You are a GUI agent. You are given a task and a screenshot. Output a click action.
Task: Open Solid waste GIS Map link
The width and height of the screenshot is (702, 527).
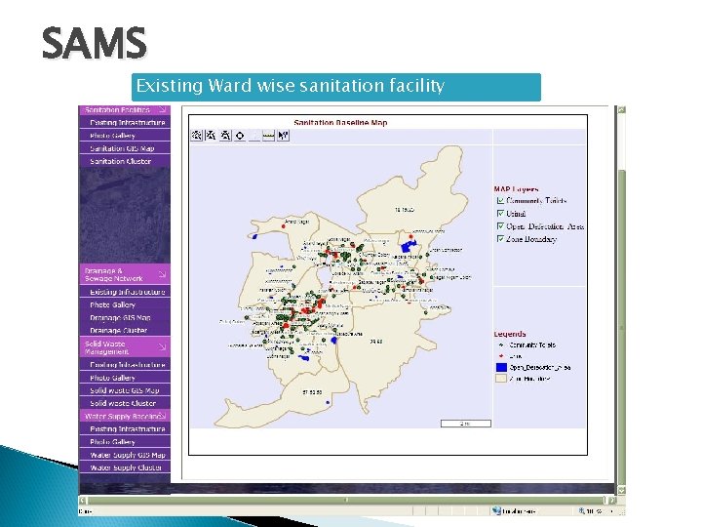125,390
